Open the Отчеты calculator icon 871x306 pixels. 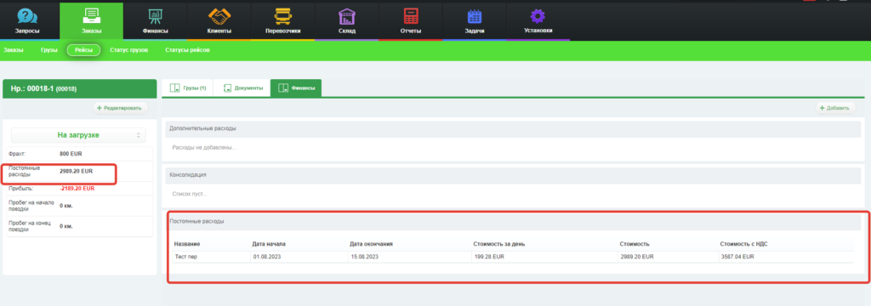(411, 16)
